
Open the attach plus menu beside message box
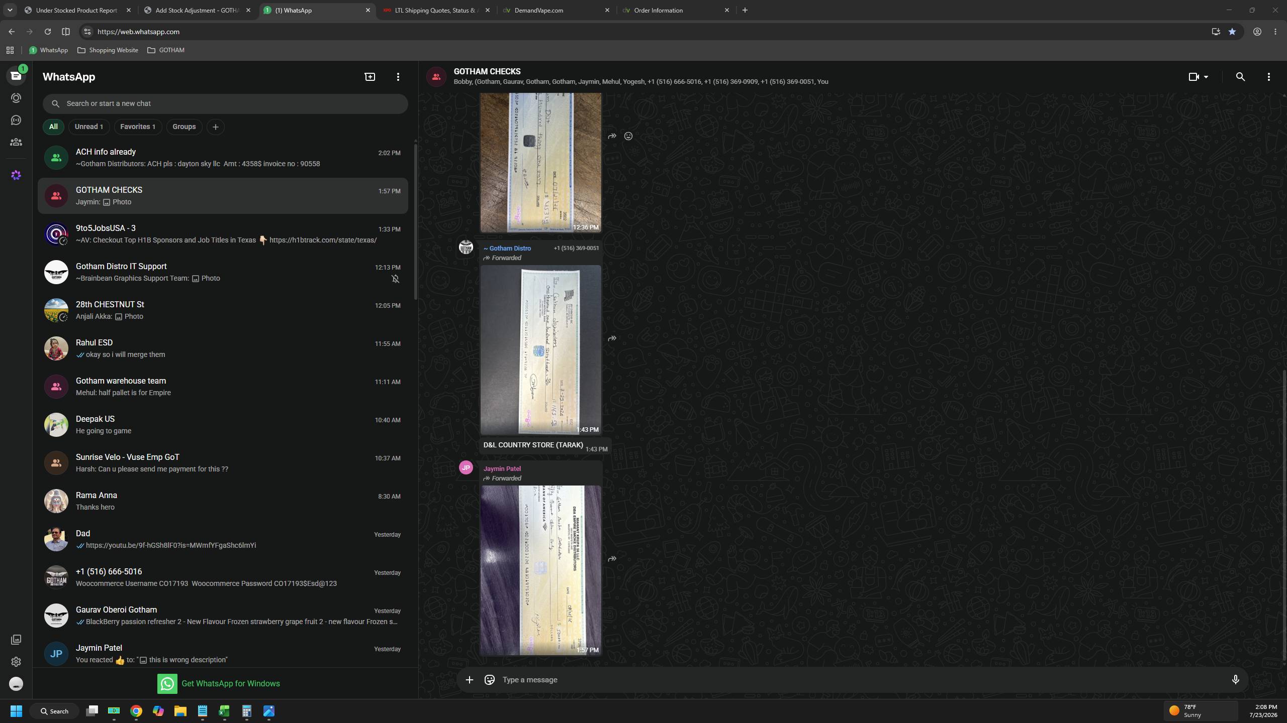(x=469, y=680)
